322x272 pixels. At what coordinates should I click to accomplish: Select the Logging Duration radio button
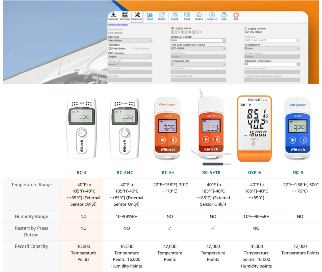click(x=246, y=29)
